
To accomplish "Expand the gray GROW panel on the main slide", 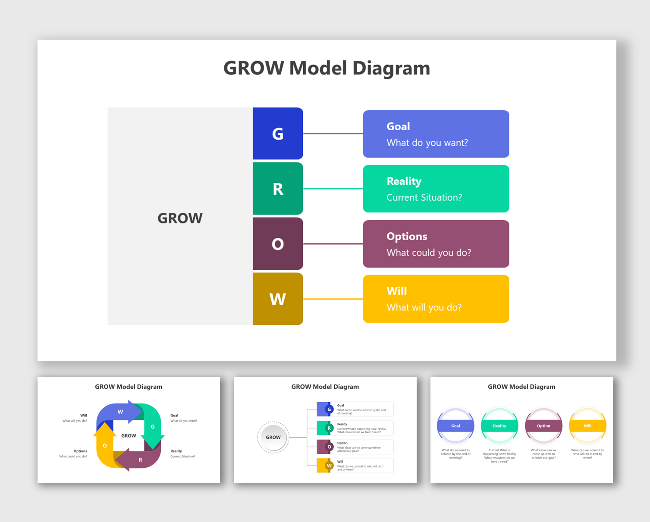I will click(180, 217).
